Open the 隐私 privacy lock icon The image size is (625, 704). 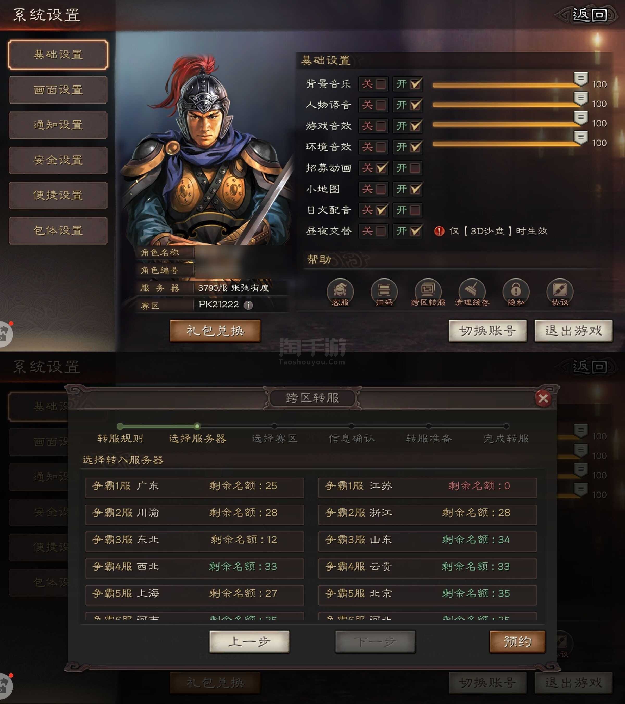point(516,292)
